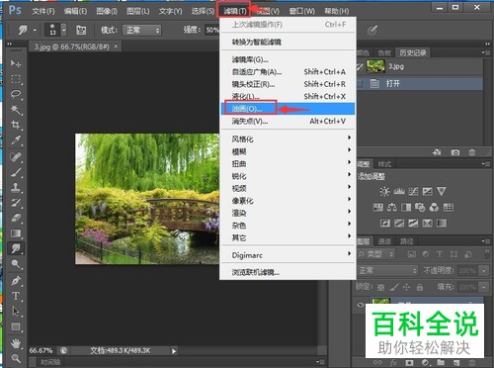
Task: Open status bar info arrow
Action: (x=174, y=351)
